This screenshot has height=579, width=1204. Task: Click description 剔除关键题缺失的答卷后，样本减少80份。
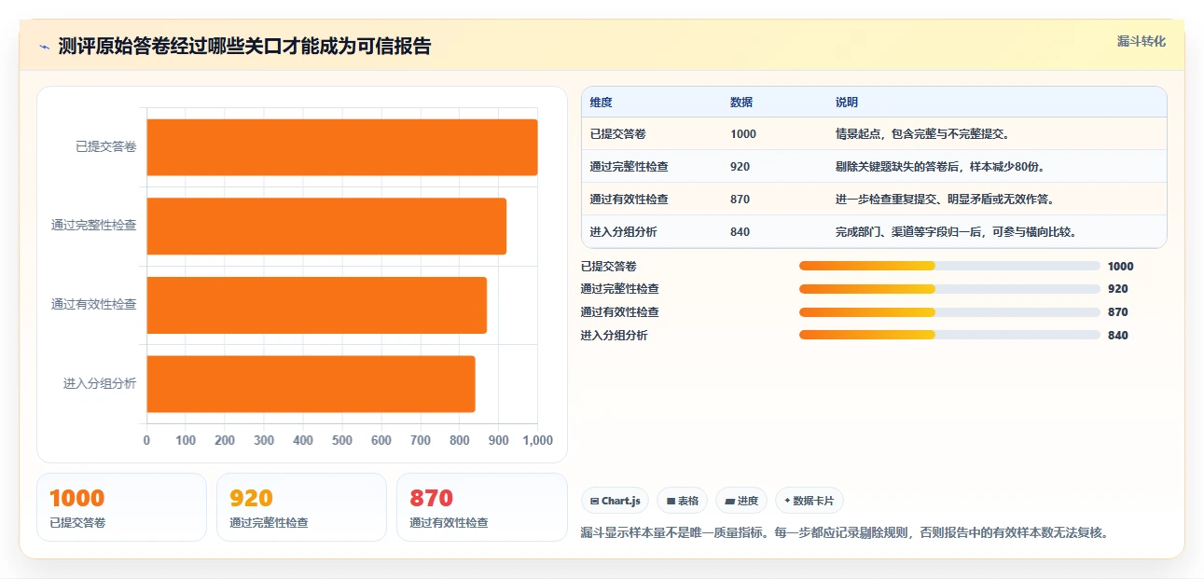pyautogui.click(x=940, y=167)
